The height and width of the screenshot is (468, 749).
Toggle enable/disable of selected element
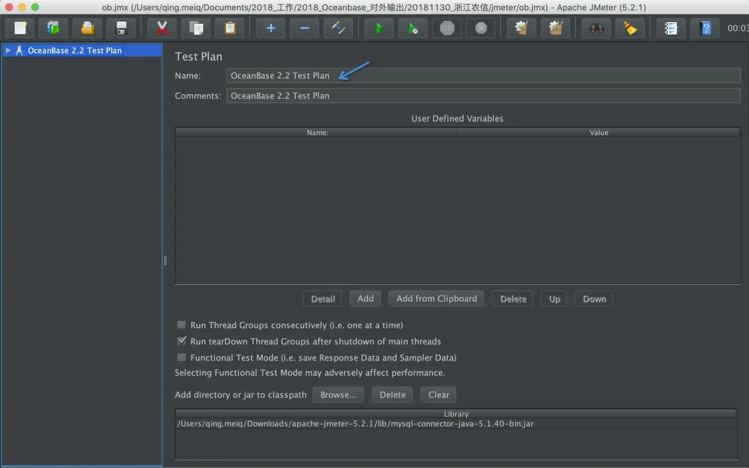(338, 28)
